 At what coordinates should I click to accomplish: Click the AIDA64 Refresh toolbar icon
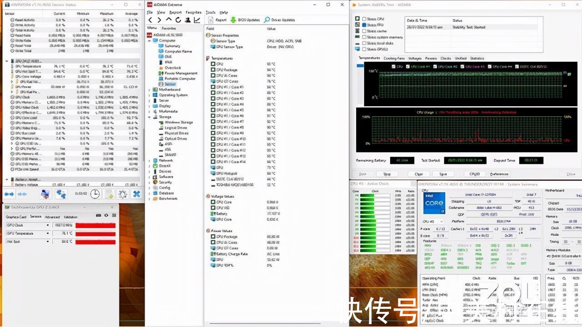point(178,20)
